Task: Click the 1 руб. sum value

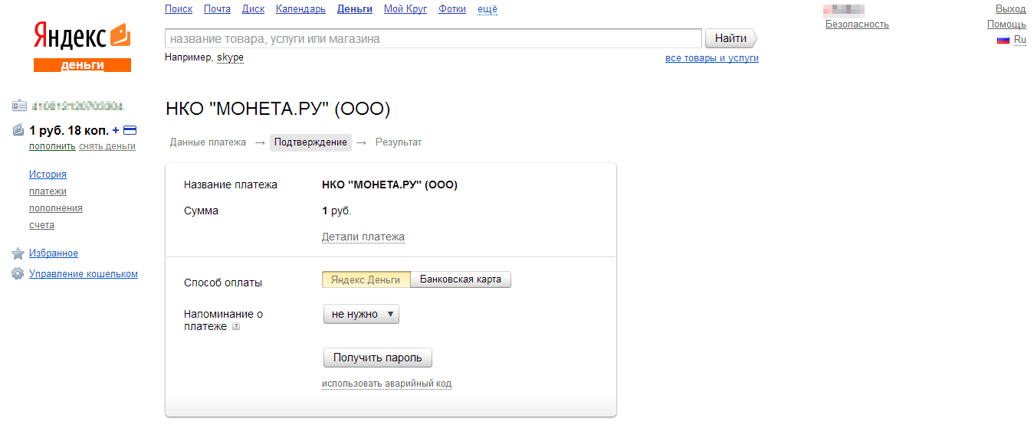Action: 336,211
